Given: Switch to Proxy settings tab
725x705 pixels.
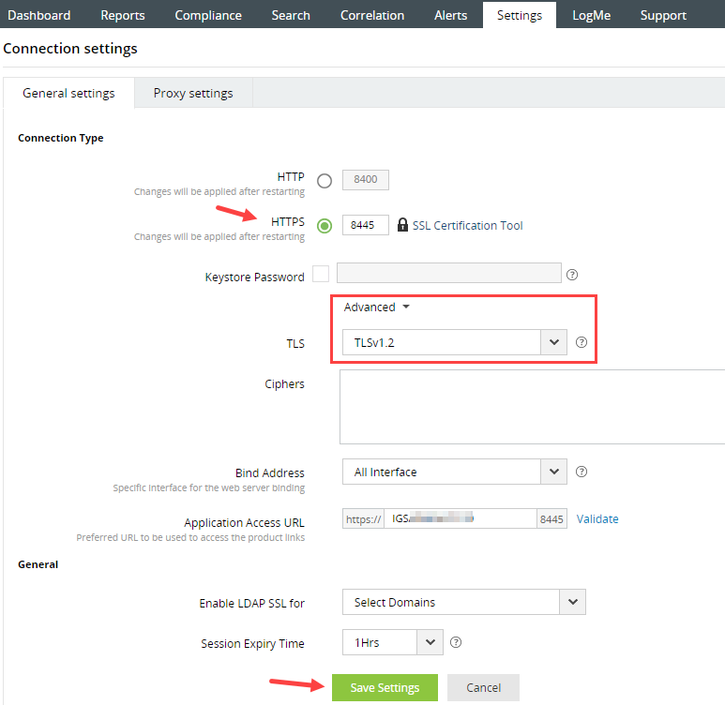Looking at the screenshot, I should [x=193, y=93].
